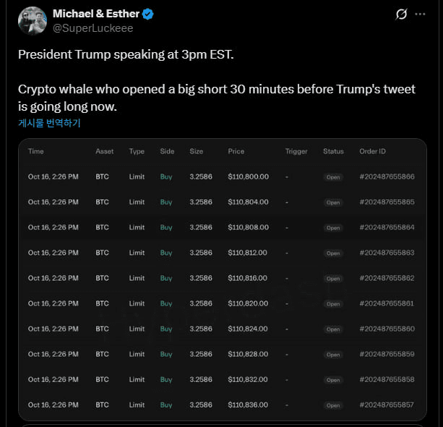The height and width of the screenshot is (427, 443).
Task: Click the Side column header
Action: point(167,151)
